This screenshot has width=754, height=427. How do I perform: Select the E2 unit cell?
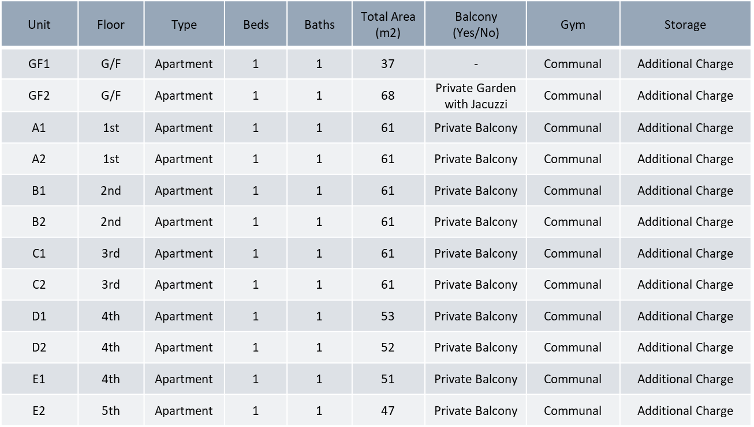click(39, 411)
